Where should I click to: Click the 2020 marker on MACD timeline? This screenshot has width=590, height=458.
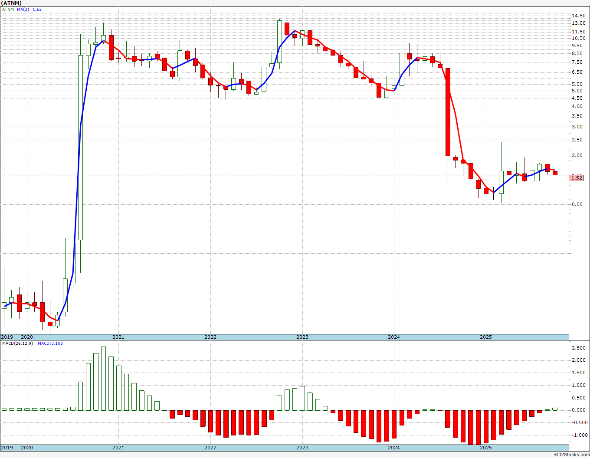coord(27,448)
